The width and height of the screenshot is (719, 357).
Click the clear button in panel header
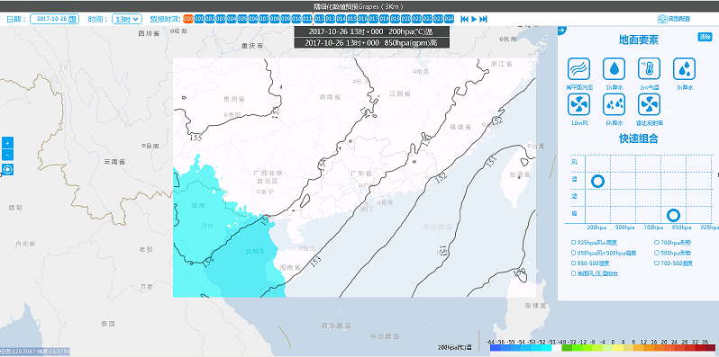click(x=705, y=37)
